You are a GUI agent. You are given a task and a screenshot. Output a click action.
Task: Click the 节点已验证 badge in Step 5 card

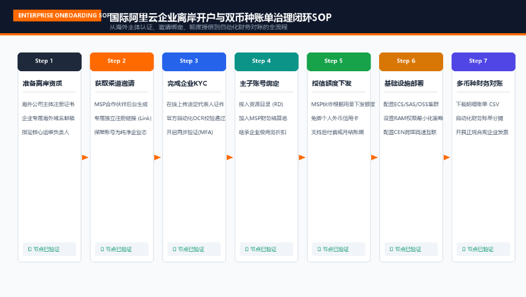click(x=339, y=249)
